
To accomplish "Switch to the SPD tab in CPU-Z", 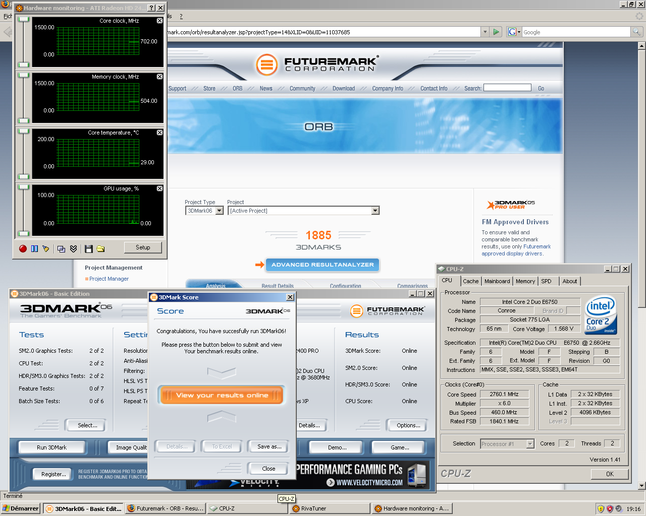I will tap(546, 281).
